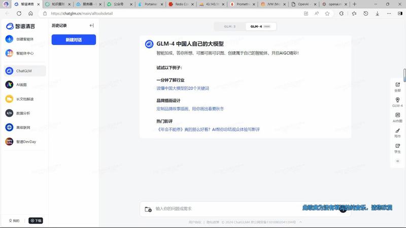Switch to the 公众号 browser tab

pyautogui.click(x=120, y=4)
